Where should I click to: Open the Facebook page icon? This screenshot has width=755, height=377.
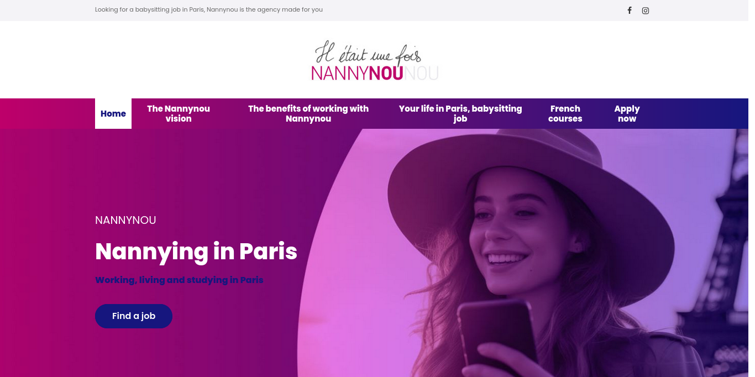pos(629,11)
